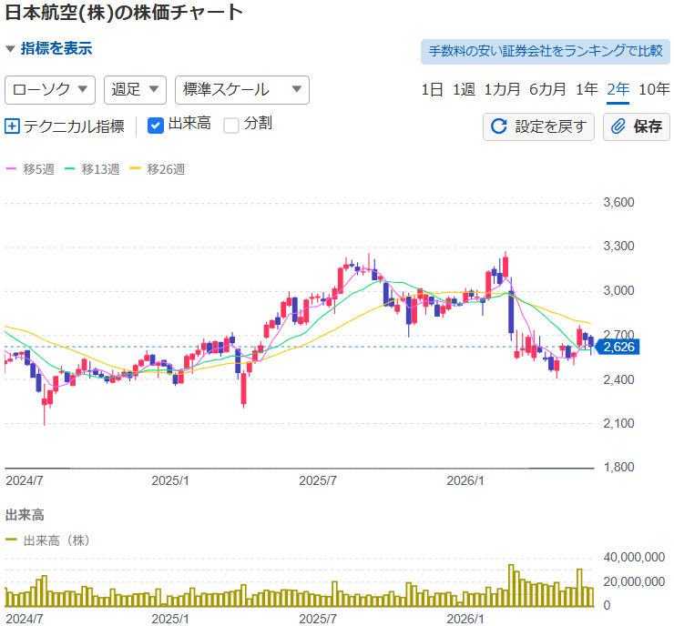The image size is (674, 626).
Task: Click the paperclip icon on 保存
Action: [618, 126]
